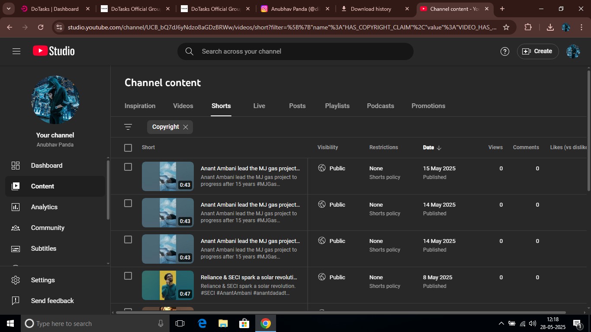
Task: Bookmark page with the star icon
Action: pyautogui.click(x=506, y=27)
